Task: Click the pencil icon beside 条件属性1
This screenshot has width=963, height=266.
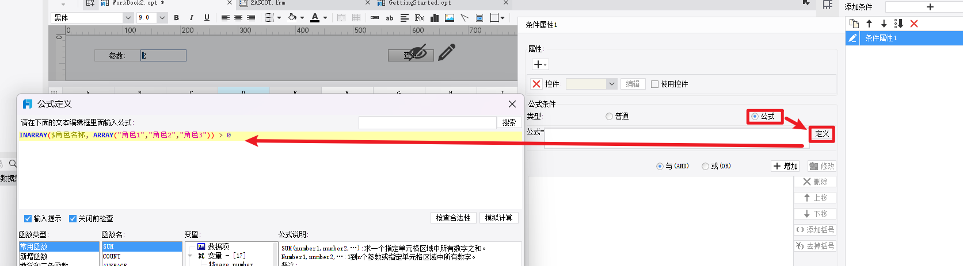Action: click(x=852, y=38)
